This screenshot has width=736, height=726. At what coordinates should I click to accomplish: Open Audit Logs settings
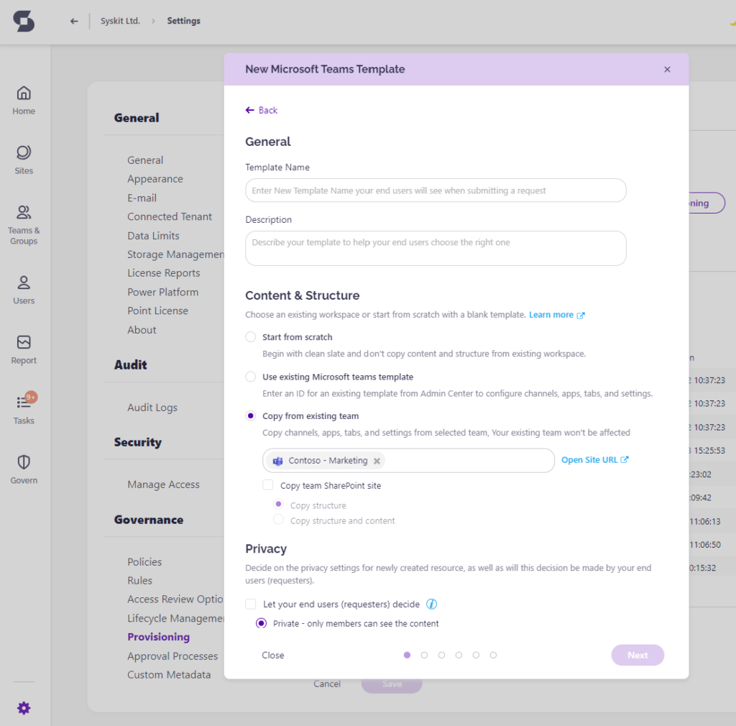pyautogui.click(x=152, y=408)
